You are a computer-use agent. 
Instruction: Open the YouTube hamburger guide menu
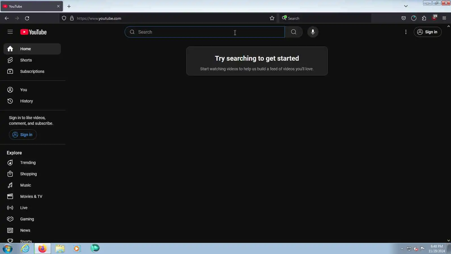tap(10, 32)
